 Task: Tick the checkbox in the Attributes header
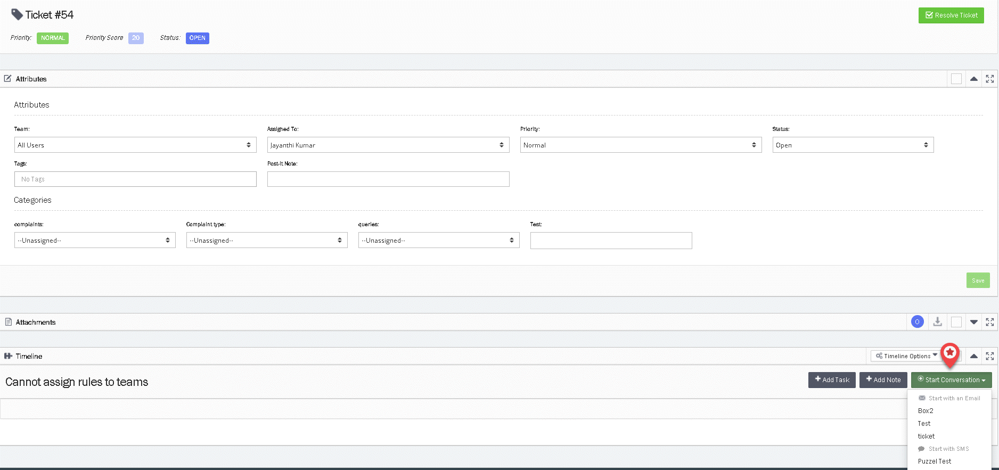[x=956, y=79]
